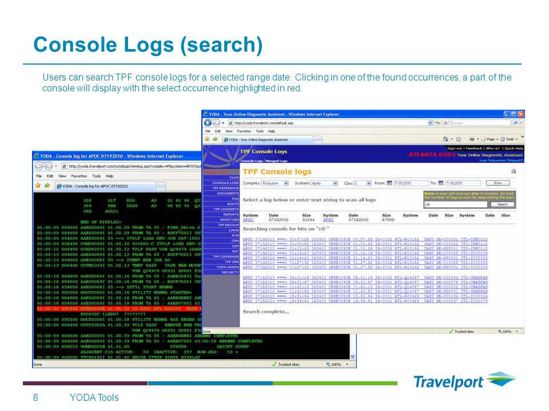Click the Search button under the note
The height and width of the screenshot is (411, 549).
click(502, 204)
